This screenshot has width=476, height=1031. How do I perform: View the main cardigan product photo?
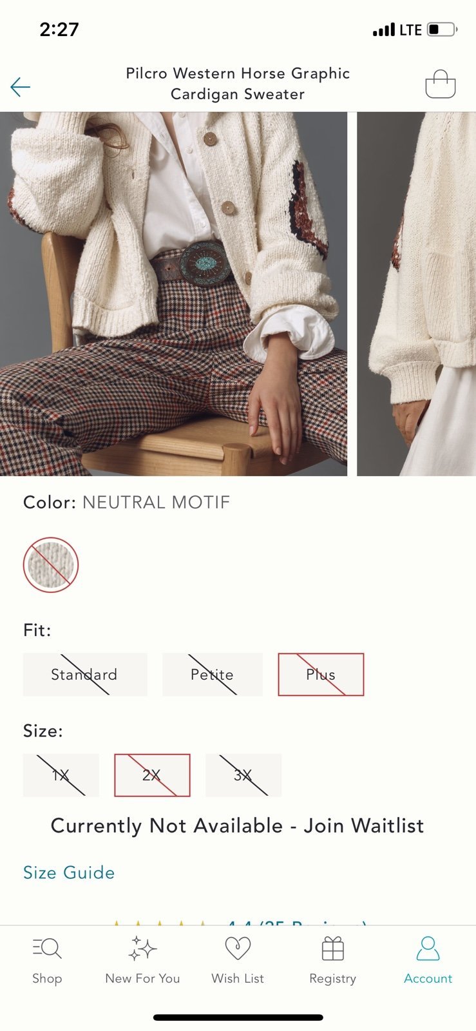(x=173, y=294)
